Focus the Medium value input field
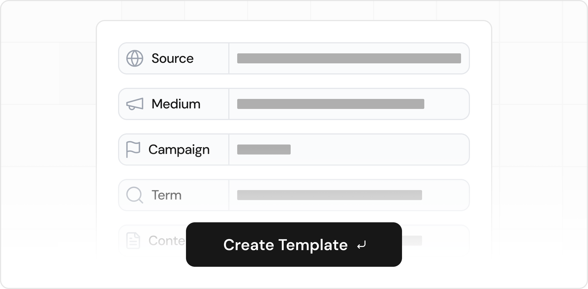Viewport: 588px width, 289px height. click(x=330, y=104)
